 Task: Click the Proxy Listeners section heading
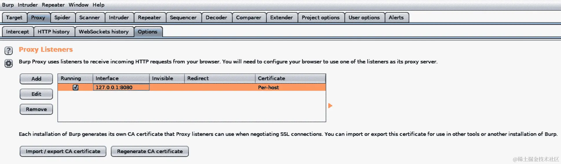[x=46, y=50]
